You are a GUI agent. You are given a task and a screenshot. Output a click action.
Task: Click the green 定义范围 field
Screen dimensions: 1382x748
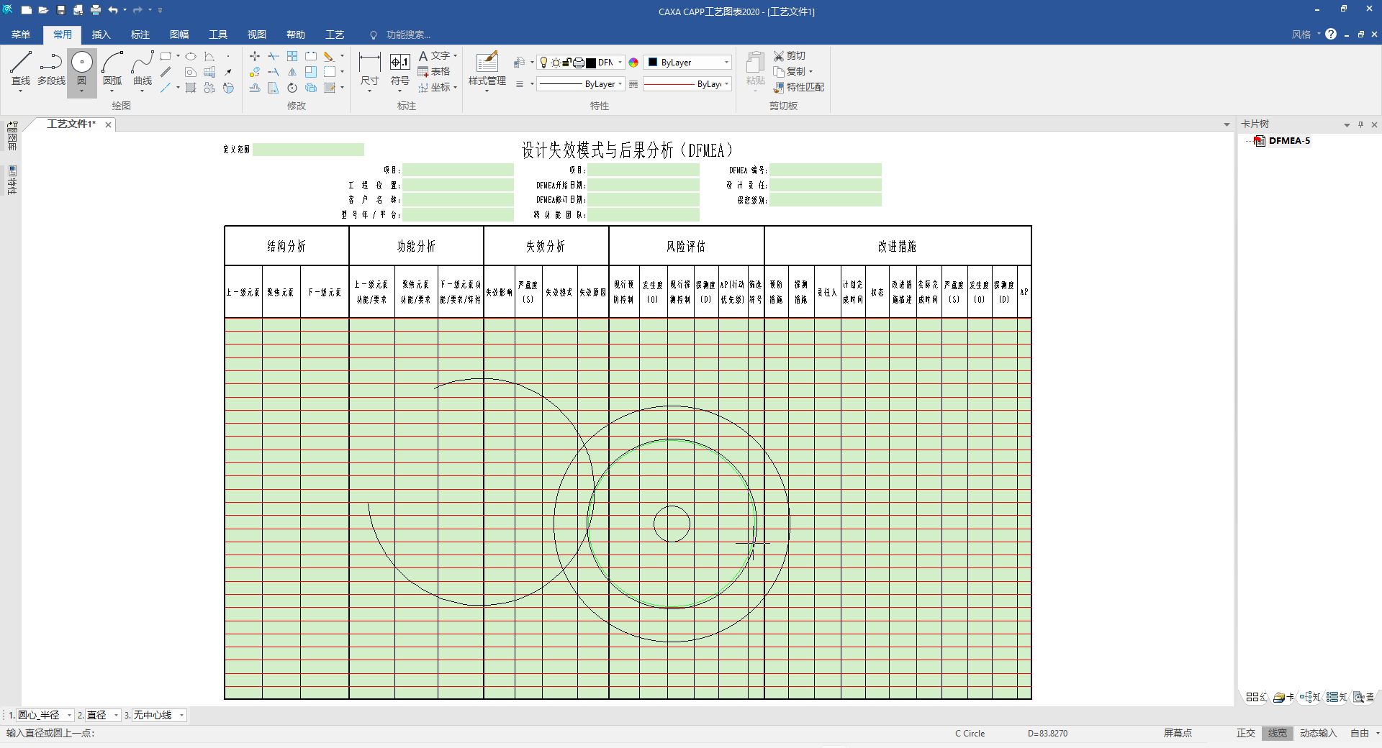point(308,150)
